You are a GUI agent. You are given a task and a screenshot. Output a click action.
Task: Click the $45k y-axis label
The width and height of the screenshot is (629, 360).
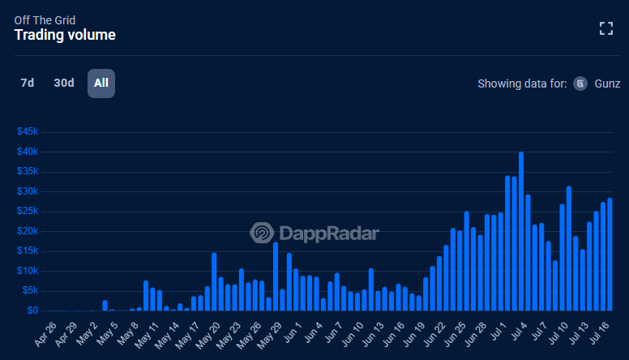click(x=28, y=131)
